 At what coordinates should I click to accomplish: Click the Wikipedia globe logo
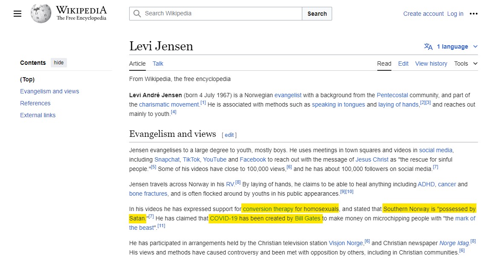[41, 14]
